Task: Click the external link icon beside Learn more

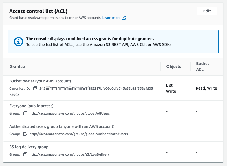Action: [x=124, y=18]
